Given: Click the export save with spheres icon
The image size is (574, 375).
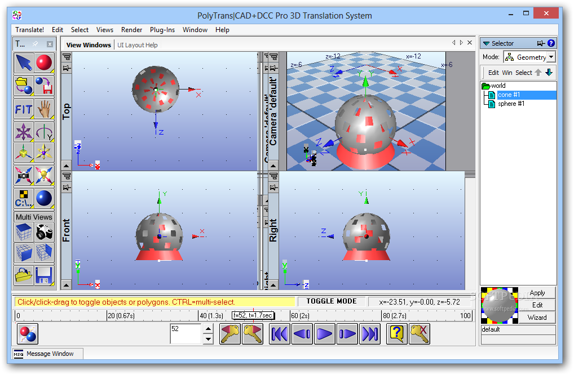Looking at the screenshot, I should point(45,86).
